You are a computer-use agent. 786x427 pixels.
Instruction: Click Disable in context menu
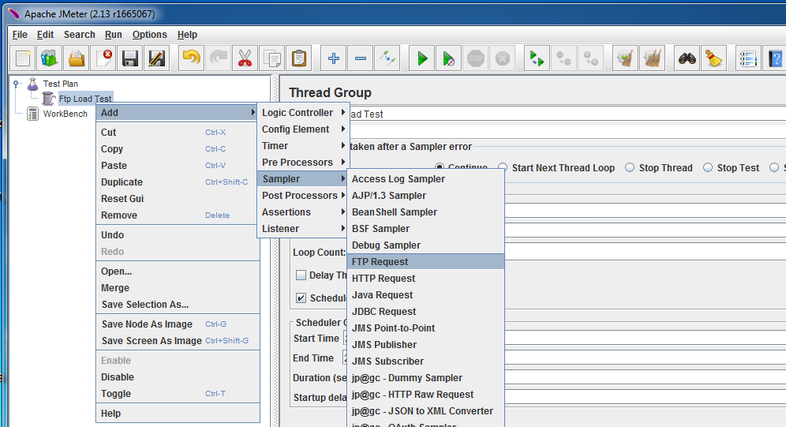(178, 377)
